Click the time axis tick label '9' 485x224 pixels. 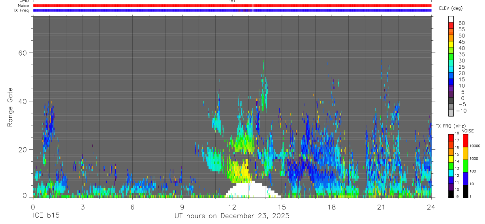pos(182,207)
